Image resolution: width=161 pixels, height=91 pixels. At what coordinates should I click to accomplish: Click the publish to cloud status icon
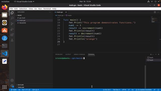(x=19, y=90)
